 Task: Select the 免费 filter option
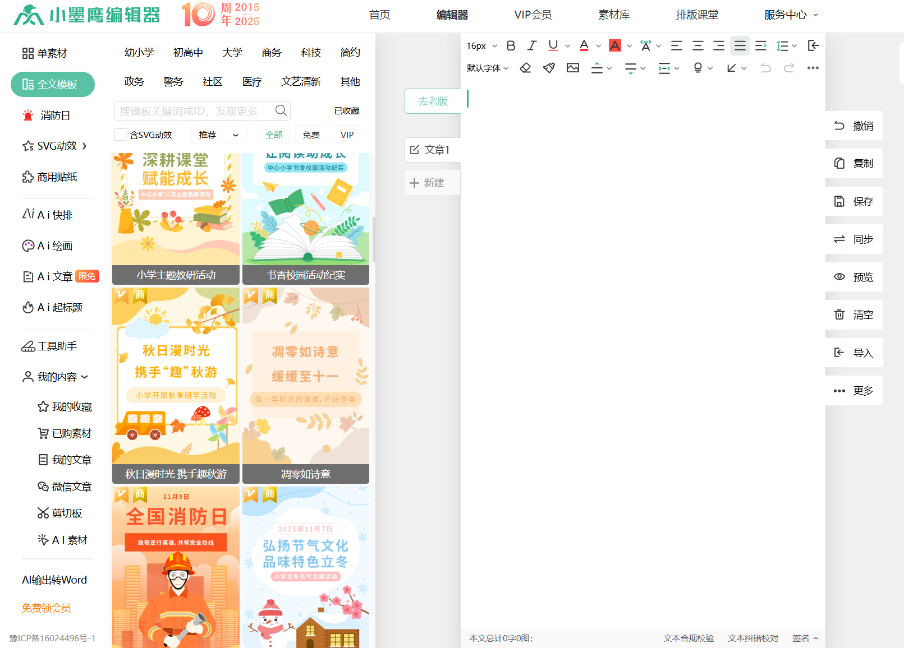click(x=311, y=135)
